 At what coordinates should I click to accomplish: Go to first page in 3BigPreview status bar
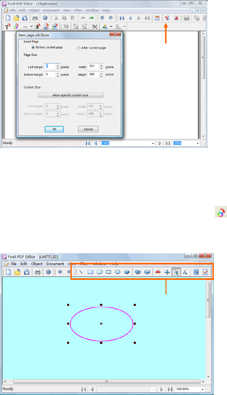pyautogui.click(x=88, y=143)
